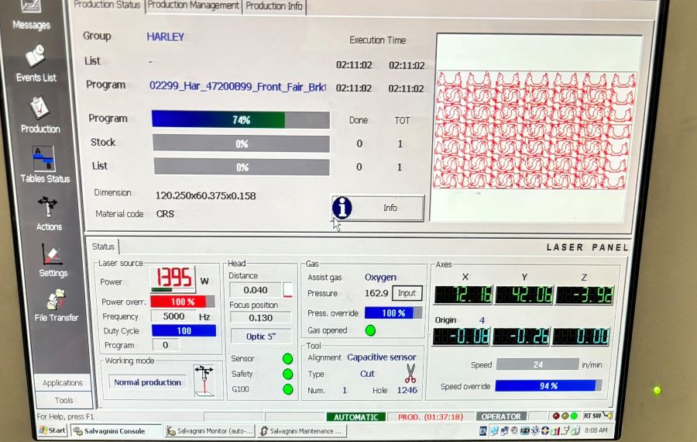Click the G100 green indicator light
697x442 pixels.
[x=287, y=389]
